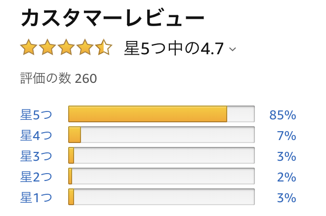
Task: Click the third gold rating star
Action: 66,47
